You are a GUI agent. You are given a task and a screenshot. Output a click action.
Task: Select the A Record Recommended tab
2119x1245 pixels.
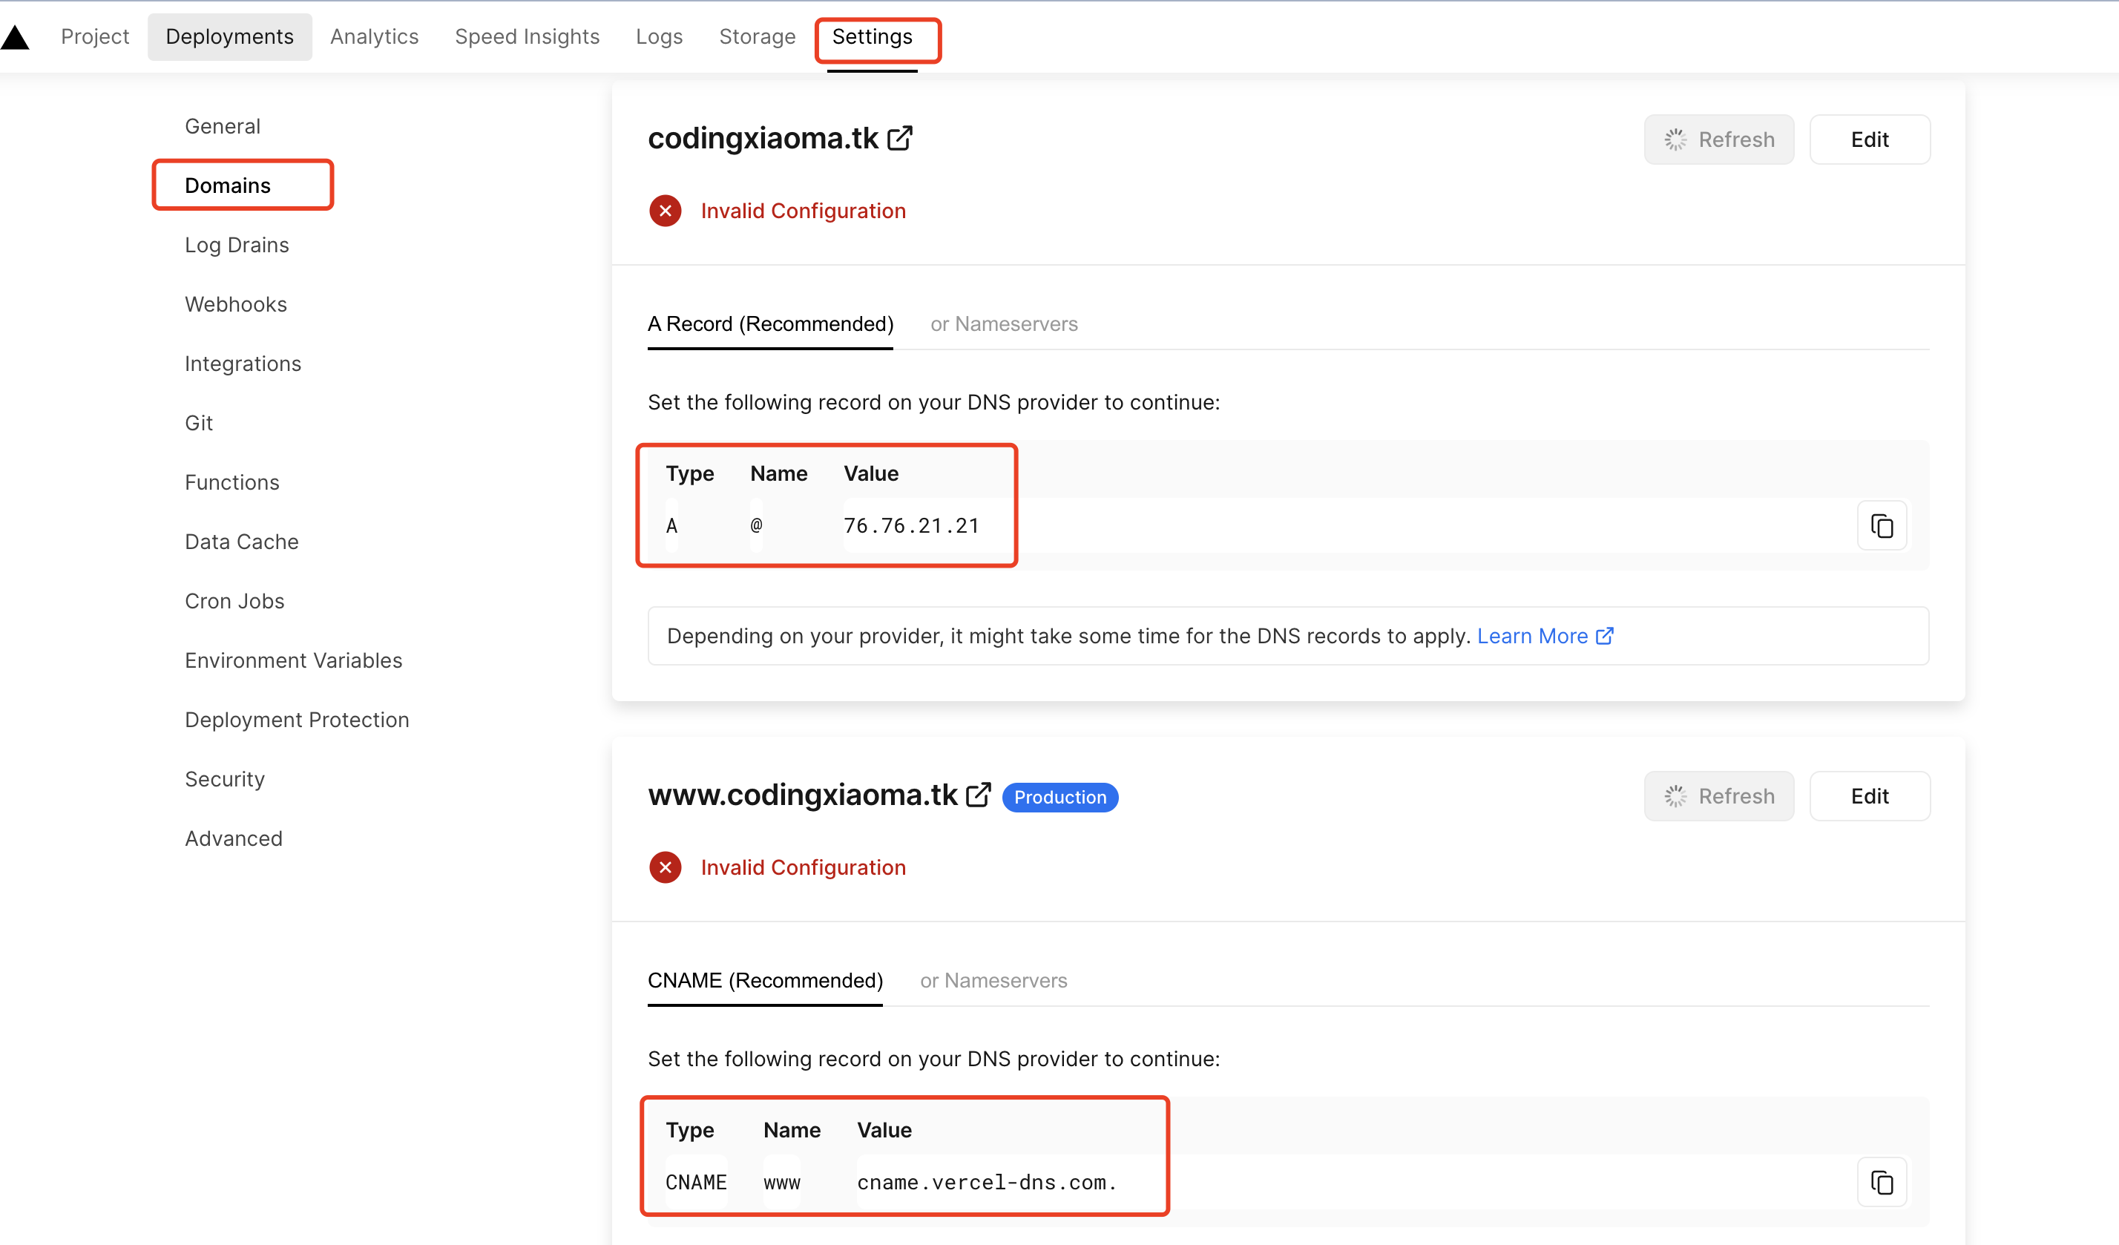771,323
